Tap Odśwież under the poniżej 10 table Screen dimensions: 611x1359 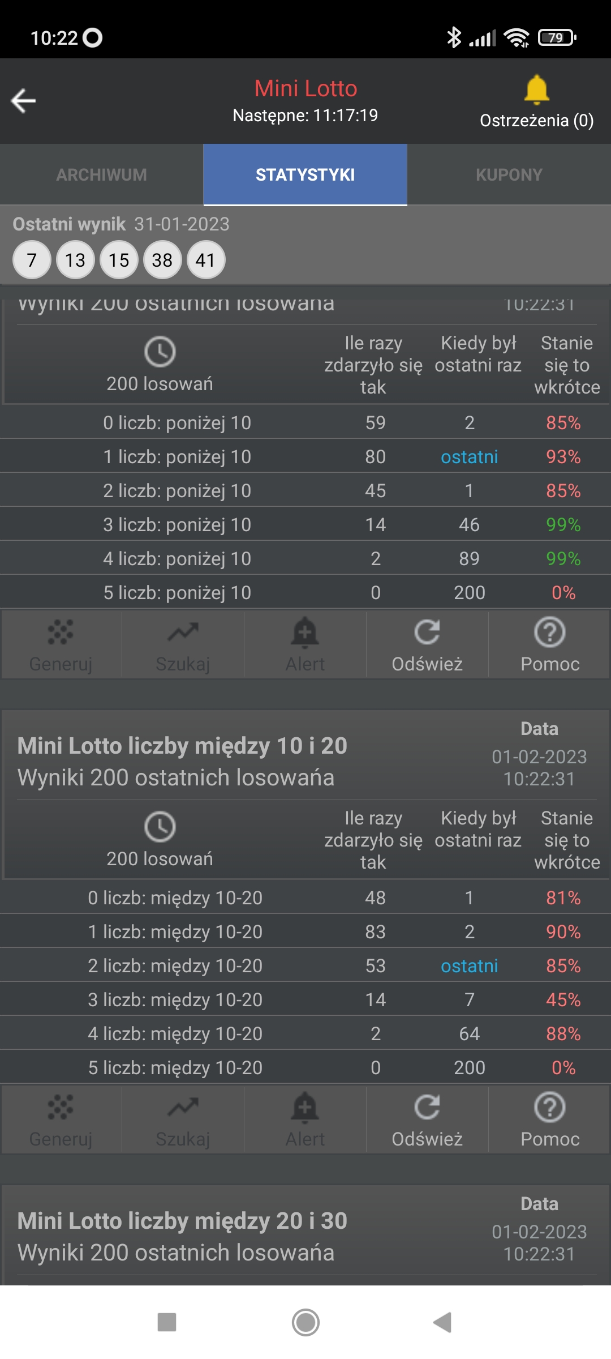[427, 644]
